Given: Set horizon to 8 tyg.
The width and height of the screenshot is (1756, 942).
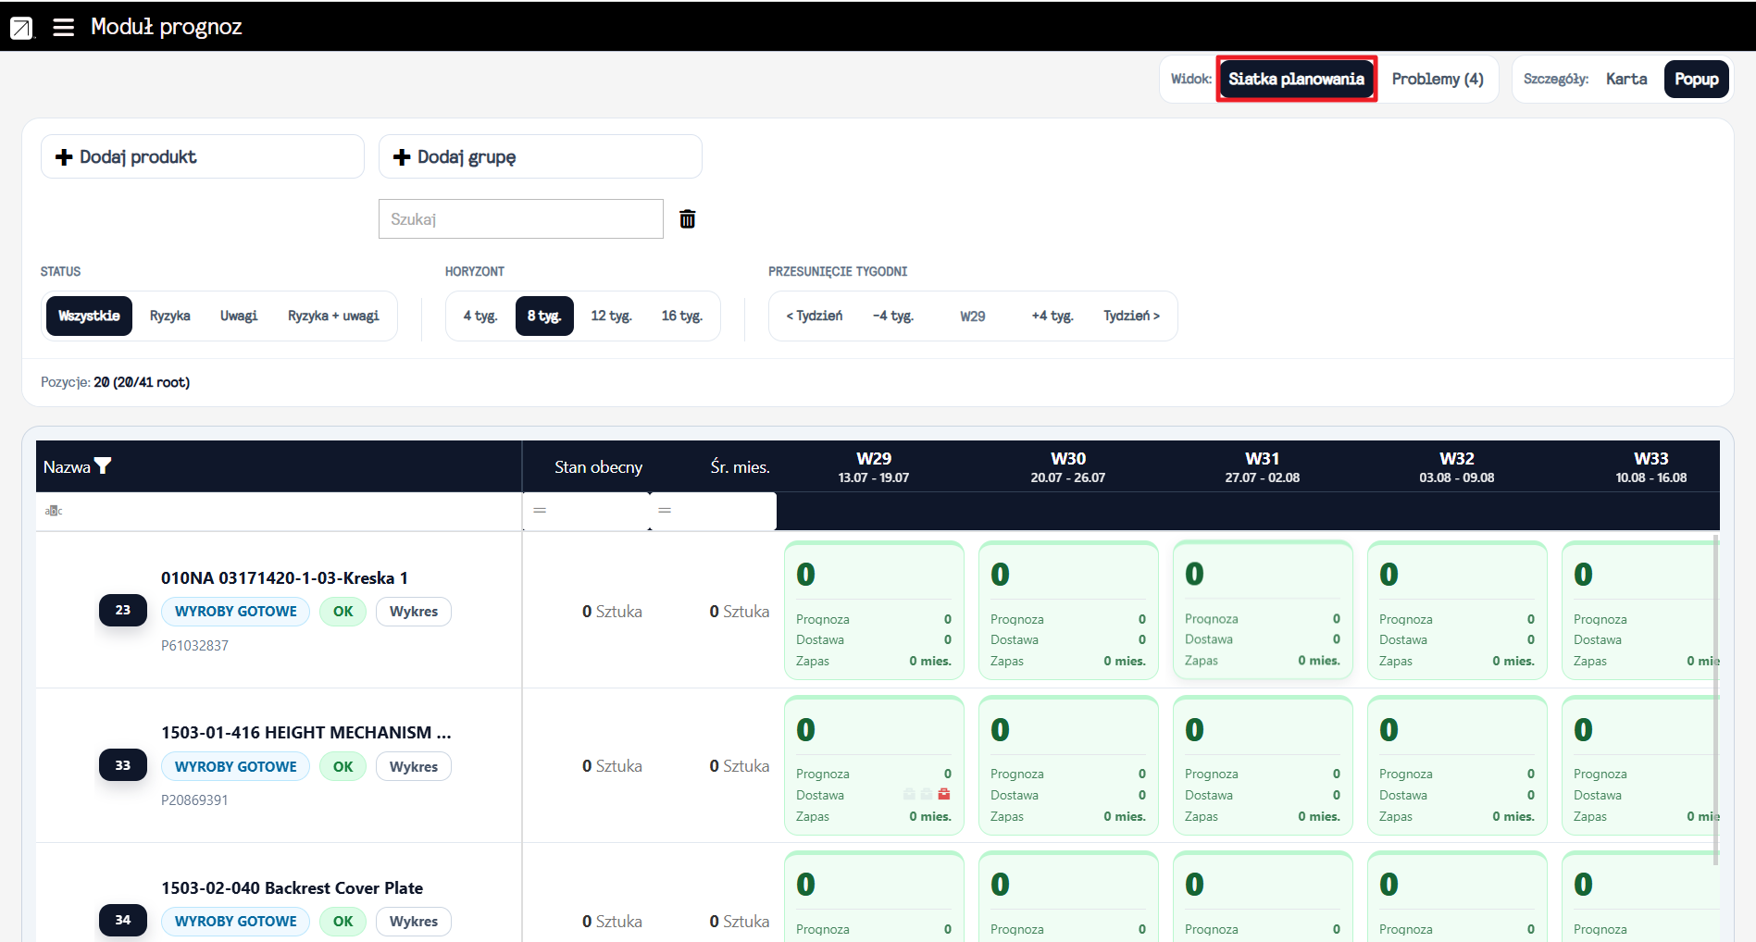Looking at the screenshot, I should [544, 316].
